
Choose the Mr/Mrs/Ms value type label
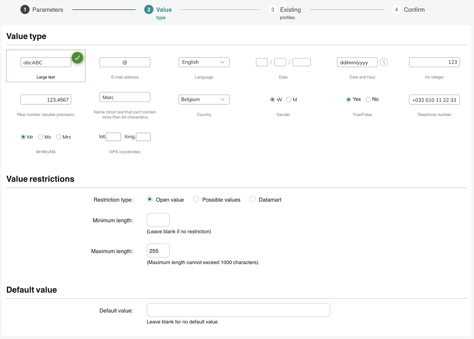click(x=46, y=152)
